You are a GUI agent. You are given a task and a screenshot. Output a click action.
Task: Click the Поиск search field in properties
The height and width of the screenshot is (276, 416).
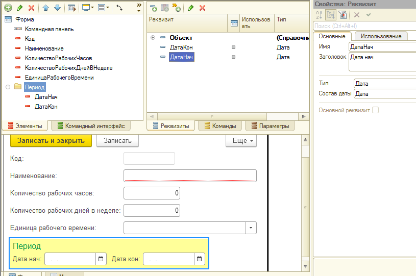coord(363,26)
